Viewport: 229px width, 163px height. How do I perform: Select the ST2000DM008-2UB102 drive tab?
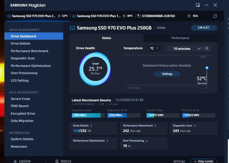tap(168, 16)
